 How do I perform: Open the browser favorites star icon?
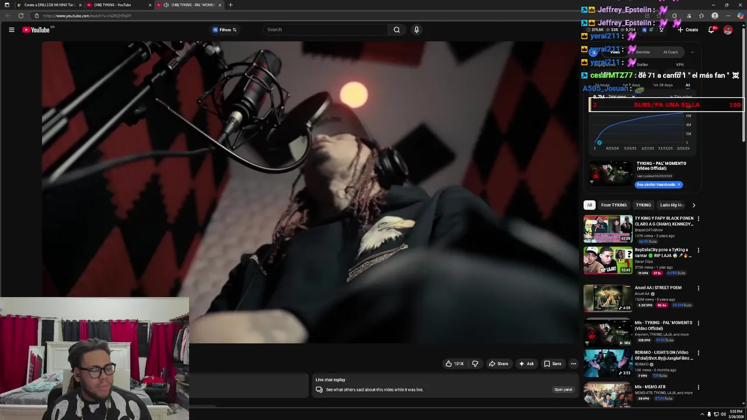pos(701,16)
